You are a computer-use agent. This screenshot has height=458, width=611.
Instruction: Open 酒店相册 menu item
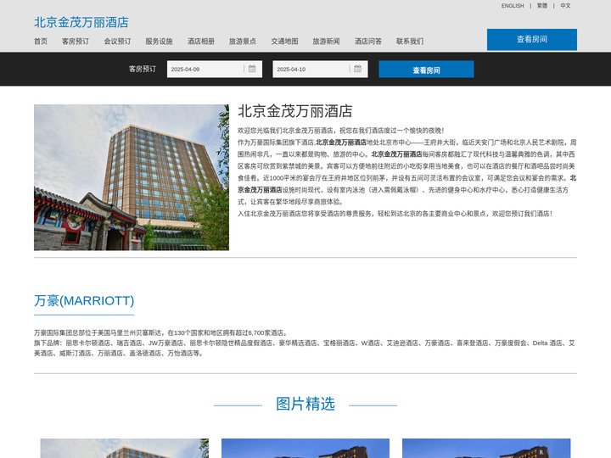click(x=201, y=42)
